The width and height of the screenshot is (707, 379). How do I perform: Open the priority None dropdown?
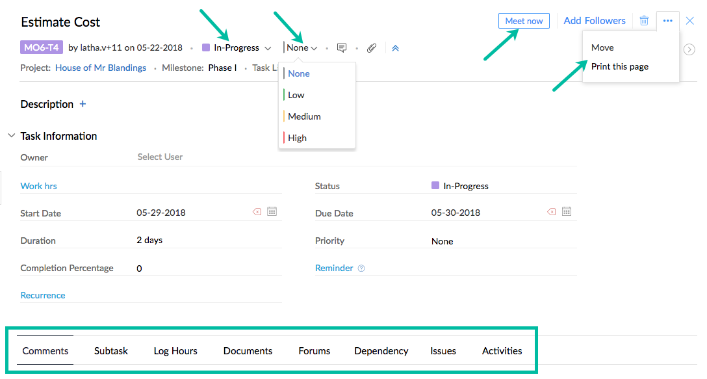click(x=301, y=47)
